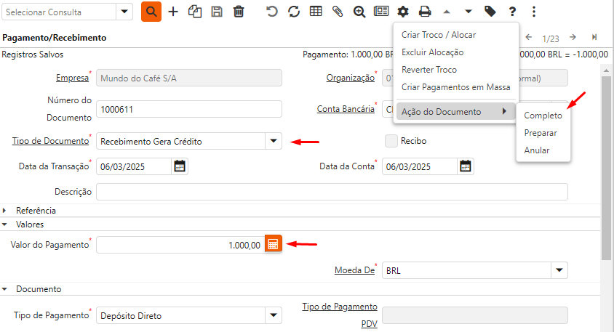614x332 pixels.
Task: Toggle the Recibo checkbox
Action: coord(391,141)
